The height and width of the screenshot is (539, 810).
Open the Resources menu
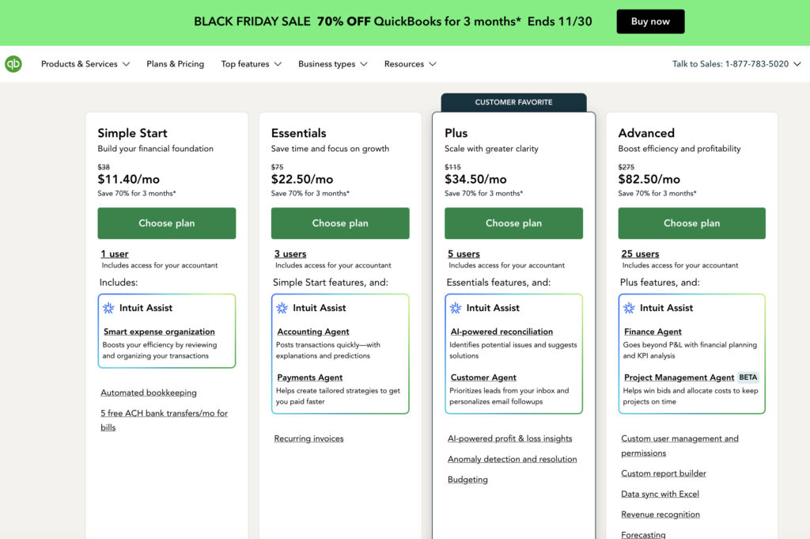click(410, 64)
